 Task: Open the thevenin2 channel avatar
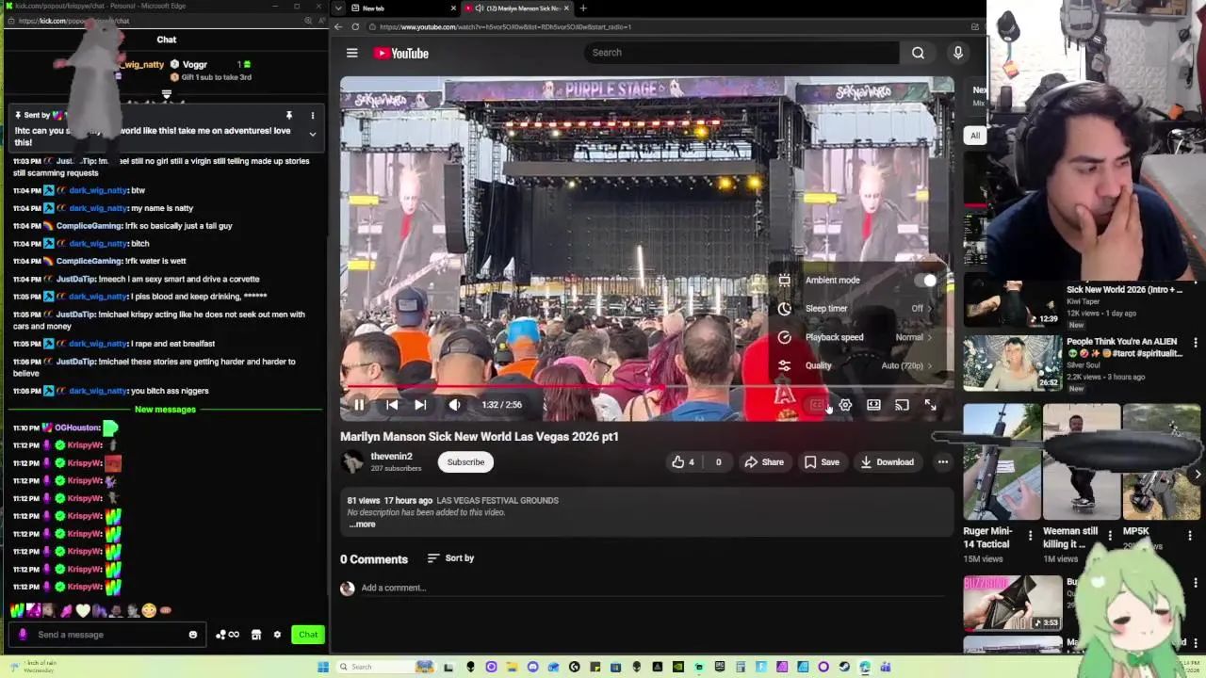[x=352, y=461]
